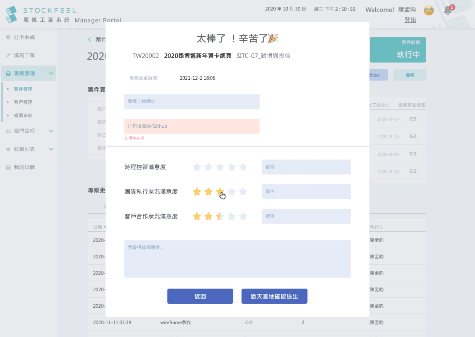The image size is (475, 337).
Task: Rate 客戶合作狀況滿意度 five stars
Action: pos(243,216)
